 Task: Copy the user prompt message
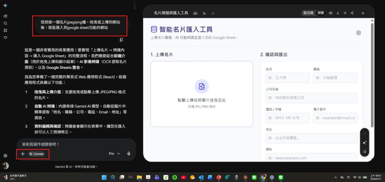[x=121, y=40]
